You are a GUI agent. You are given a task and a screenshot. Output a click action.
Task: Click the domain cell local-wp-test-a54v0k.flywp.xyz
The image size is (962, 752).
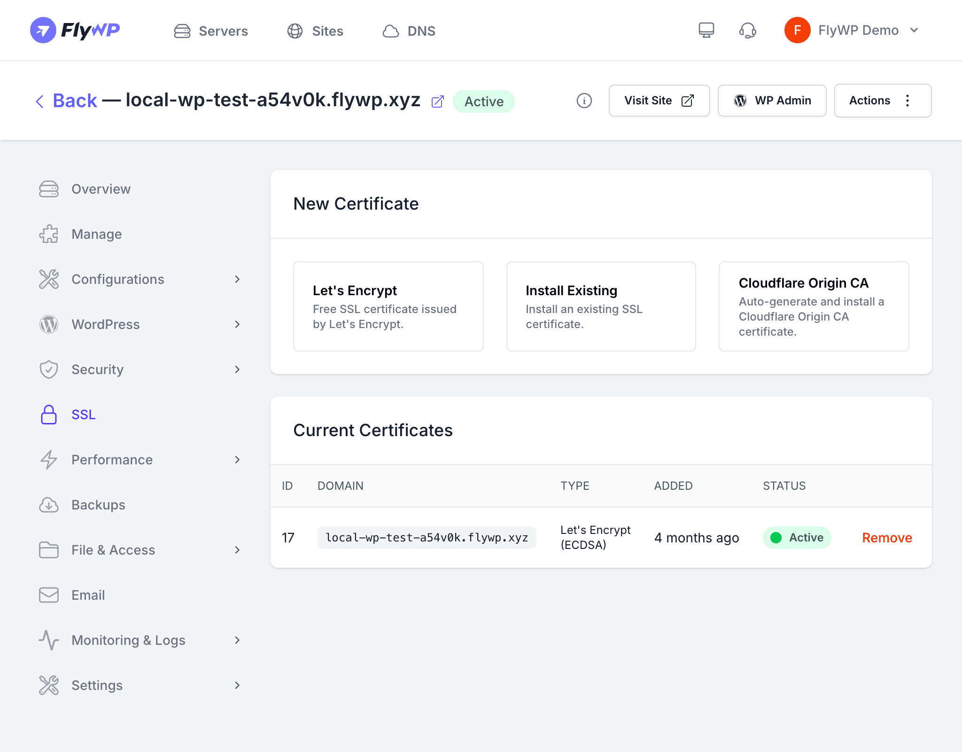[x=427, y=538]
